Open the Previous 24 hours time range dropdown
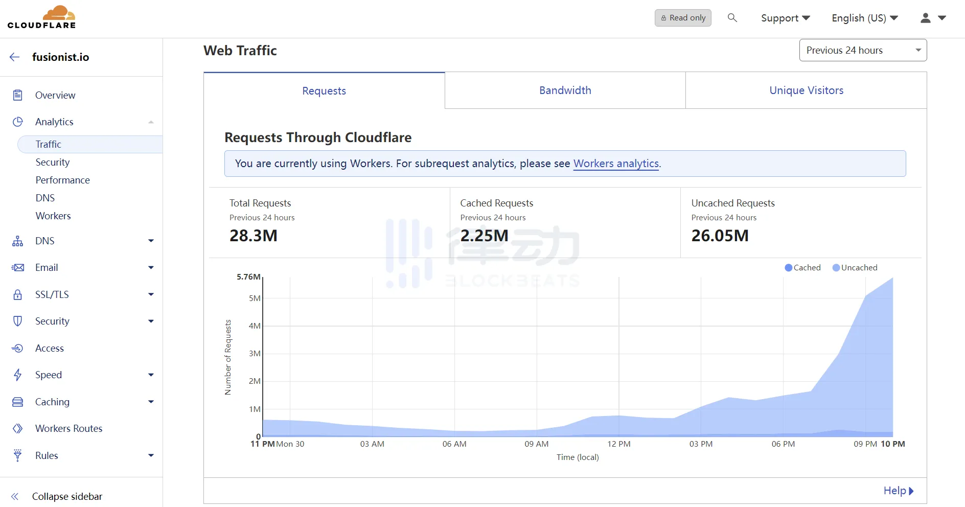Image resolution: width=965 pixels, height=507 pixels. (x=863, y=50)
